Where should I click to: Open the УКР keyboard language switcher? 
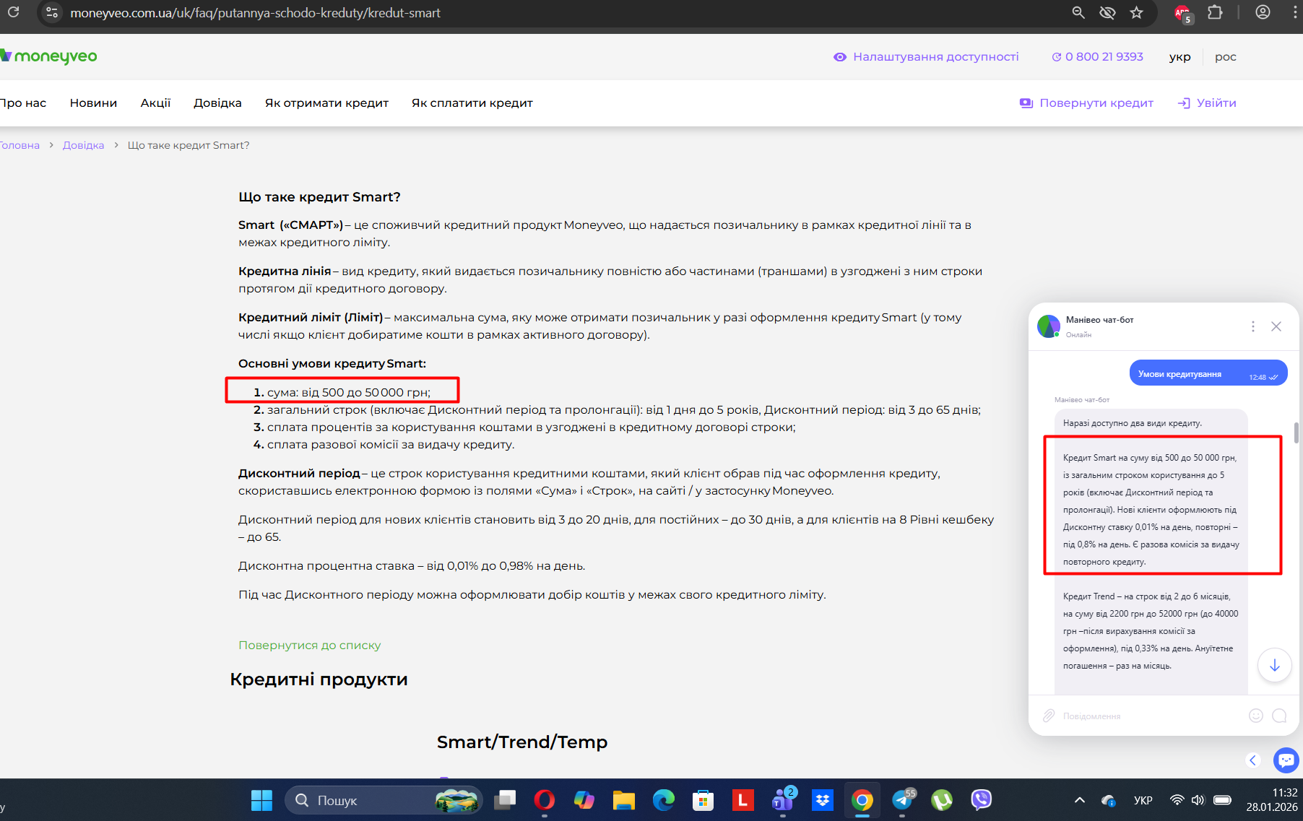click(x=1143, y=800)
